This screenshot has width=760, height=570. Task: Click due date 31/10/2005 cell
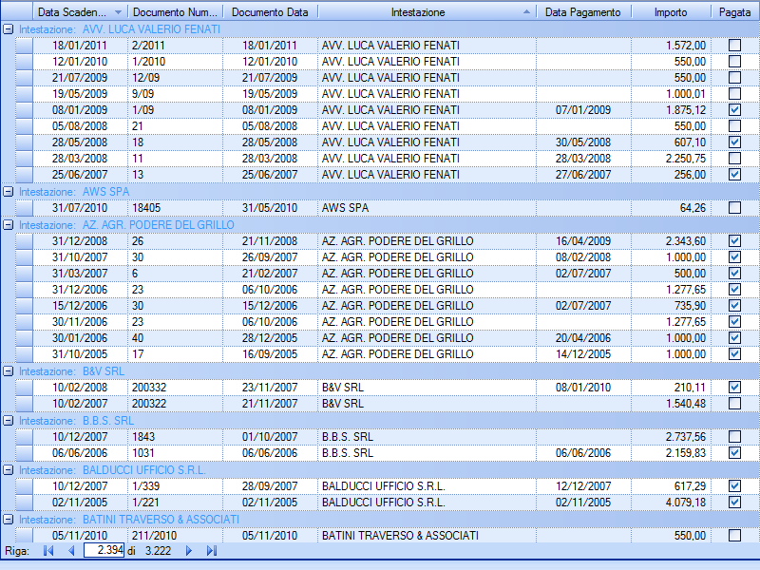80,354
